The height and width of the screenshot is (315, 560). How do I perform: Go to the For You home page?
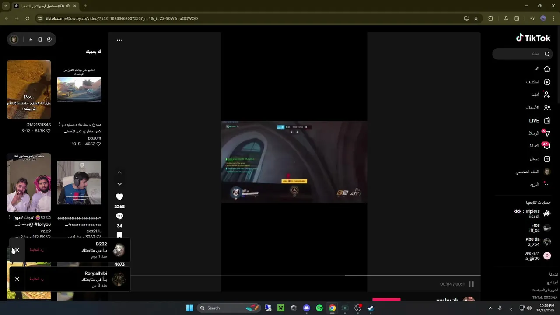click(x=542, y=69)
